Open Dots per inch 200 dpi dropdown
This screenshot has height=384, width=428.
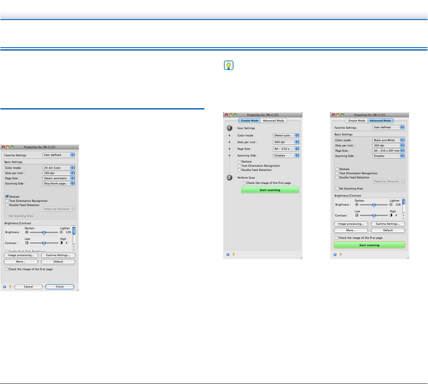(59, 173)
